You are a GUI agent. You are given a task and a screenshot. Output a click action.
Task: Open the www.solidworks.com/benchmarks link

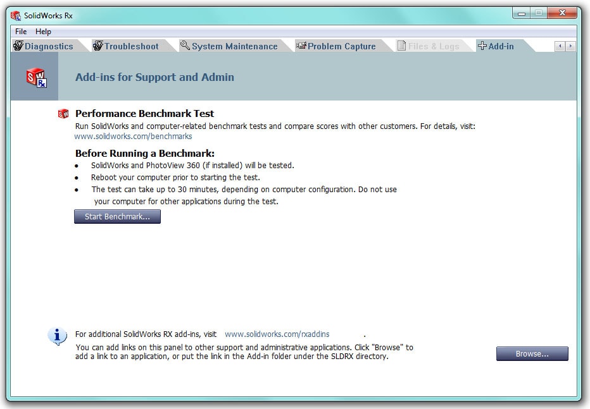[x=133, y=137]
